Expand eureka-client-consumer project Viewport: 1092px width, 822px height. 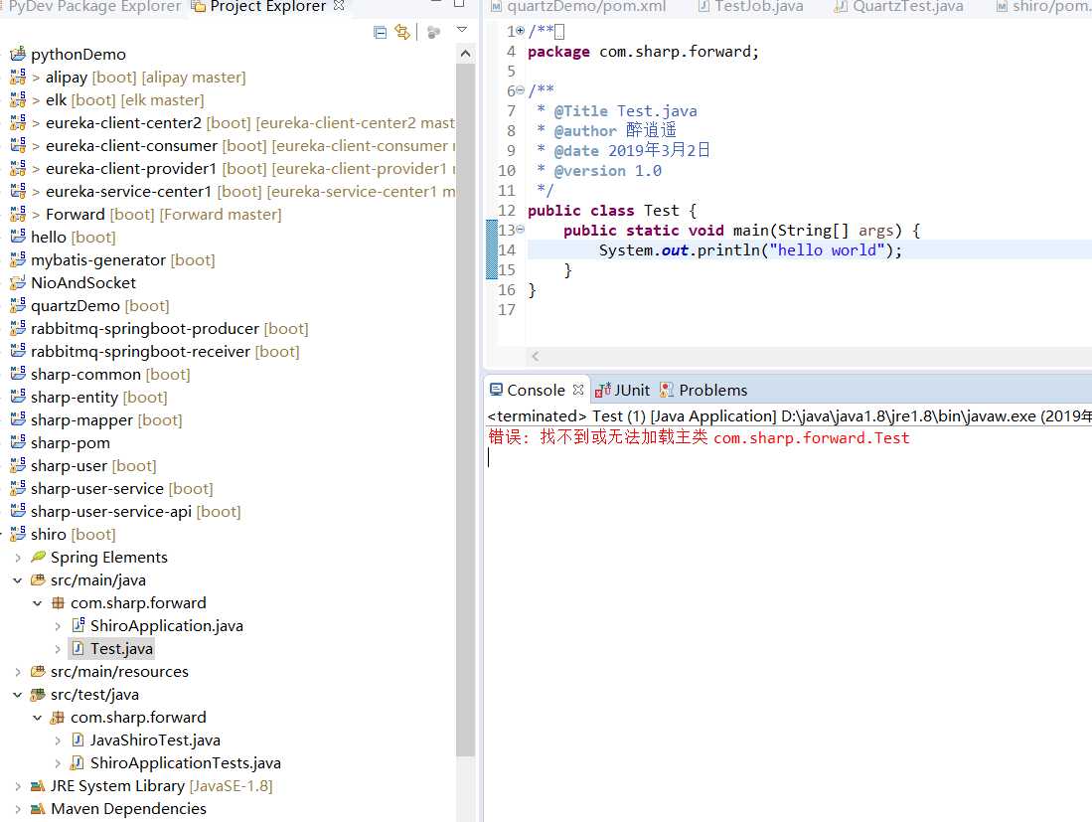pyautogui.click(x=36, y=146)
